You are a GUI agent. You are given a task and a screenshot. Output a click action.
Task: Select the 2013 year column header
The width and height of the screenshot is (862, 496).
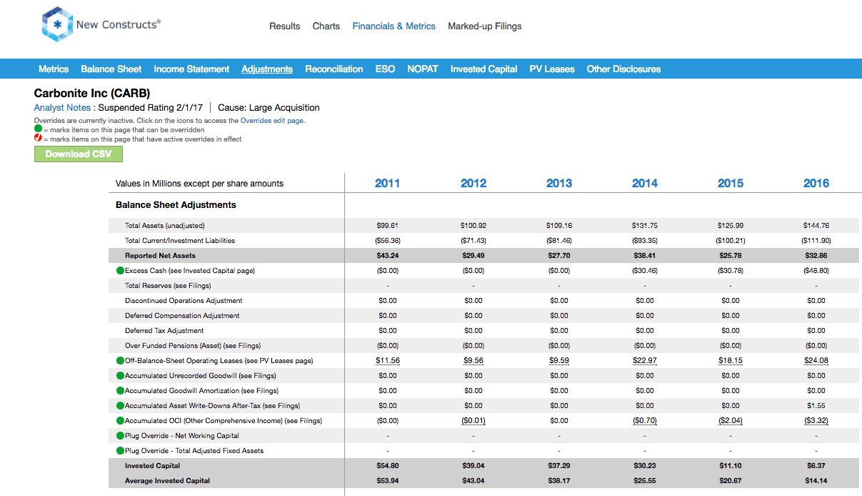tap(559, 184)
